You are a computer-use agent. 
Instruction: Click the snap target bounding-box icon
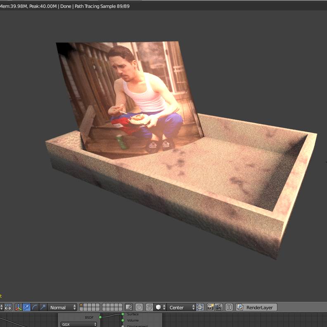pyautogui.click(x=200, y=308)
